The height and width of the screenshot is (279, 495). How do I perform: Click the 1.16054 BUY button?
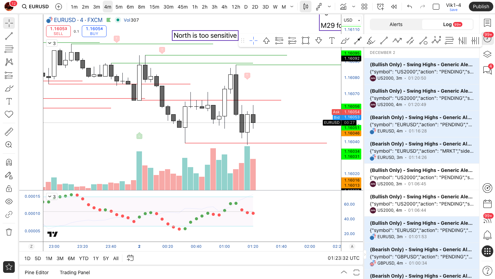94,31
